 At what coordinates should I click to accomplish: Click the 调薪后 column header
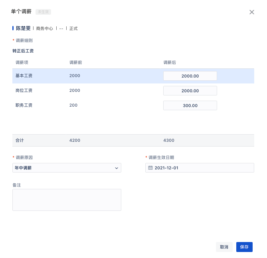click(x=170, y=63)
